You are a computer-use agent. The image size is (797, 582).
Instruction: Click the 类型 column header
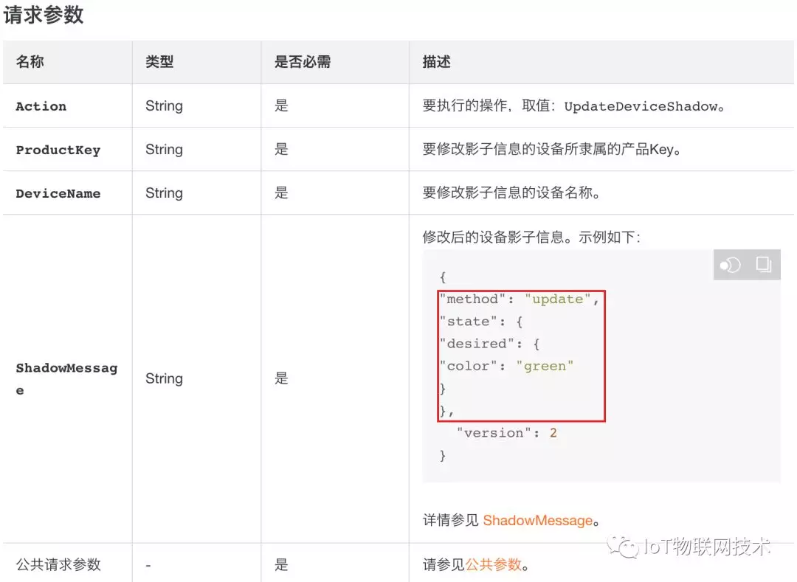(x=159, y=62)
